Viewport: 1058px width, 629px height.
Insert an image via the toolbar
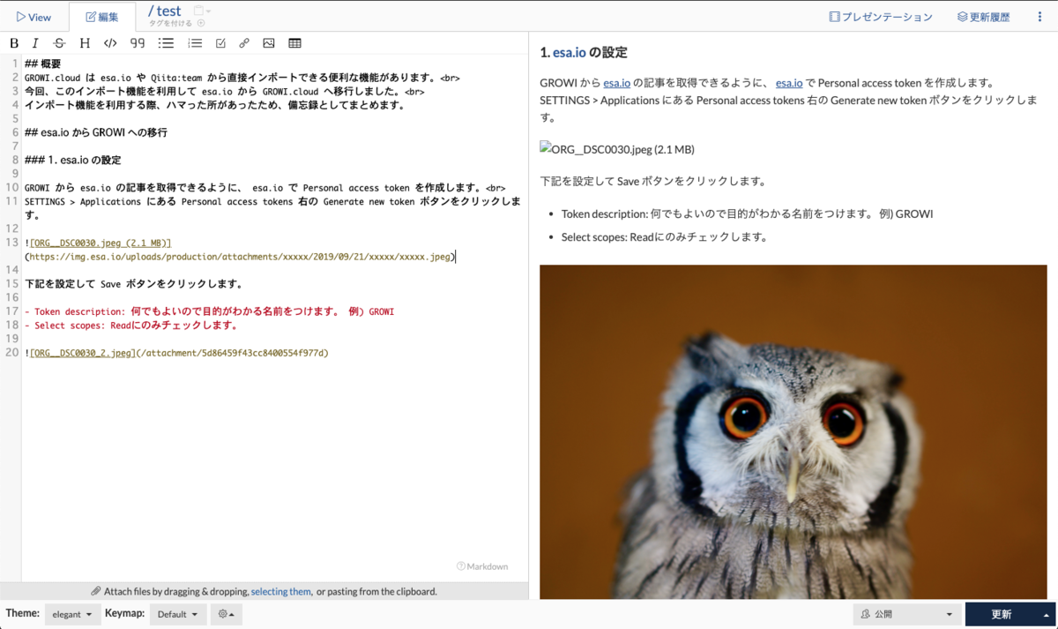point(269,42)
